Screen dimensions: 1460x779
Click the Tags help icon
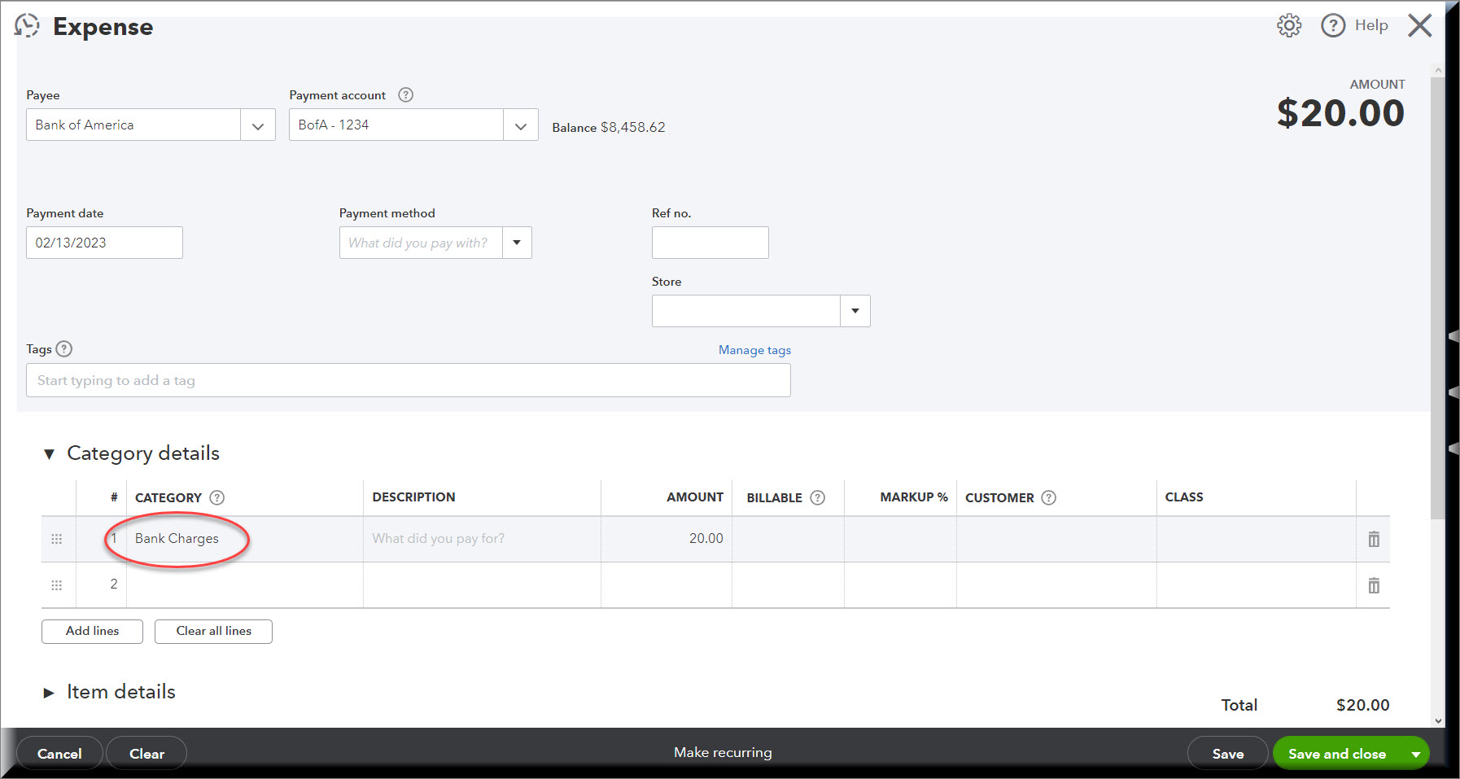(64, 349)
